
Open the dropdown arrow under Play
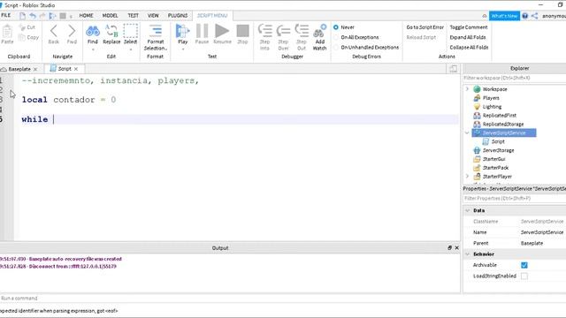coord(183,49)
